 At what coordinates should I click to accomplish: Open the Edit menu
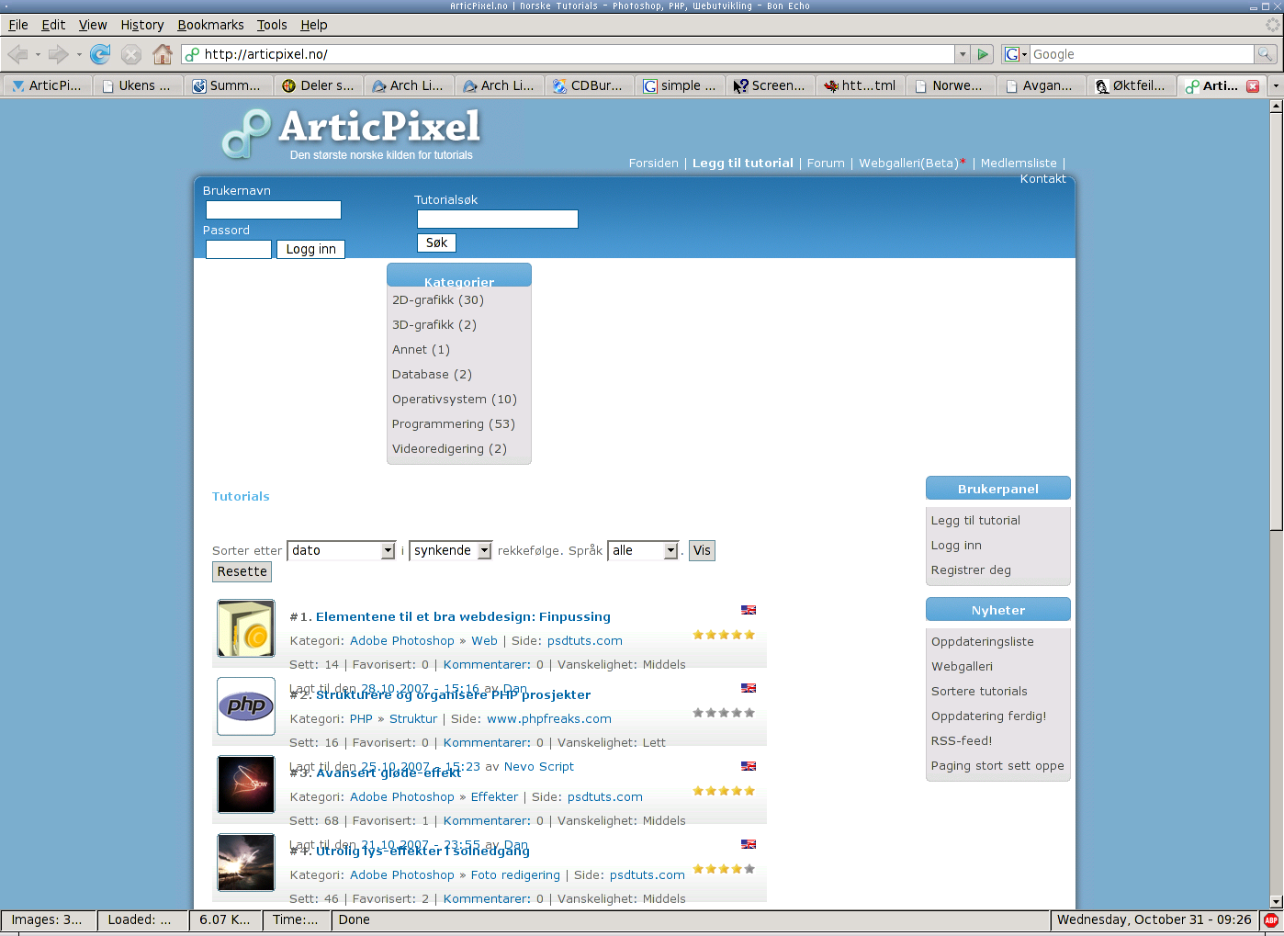pos(53,25)
